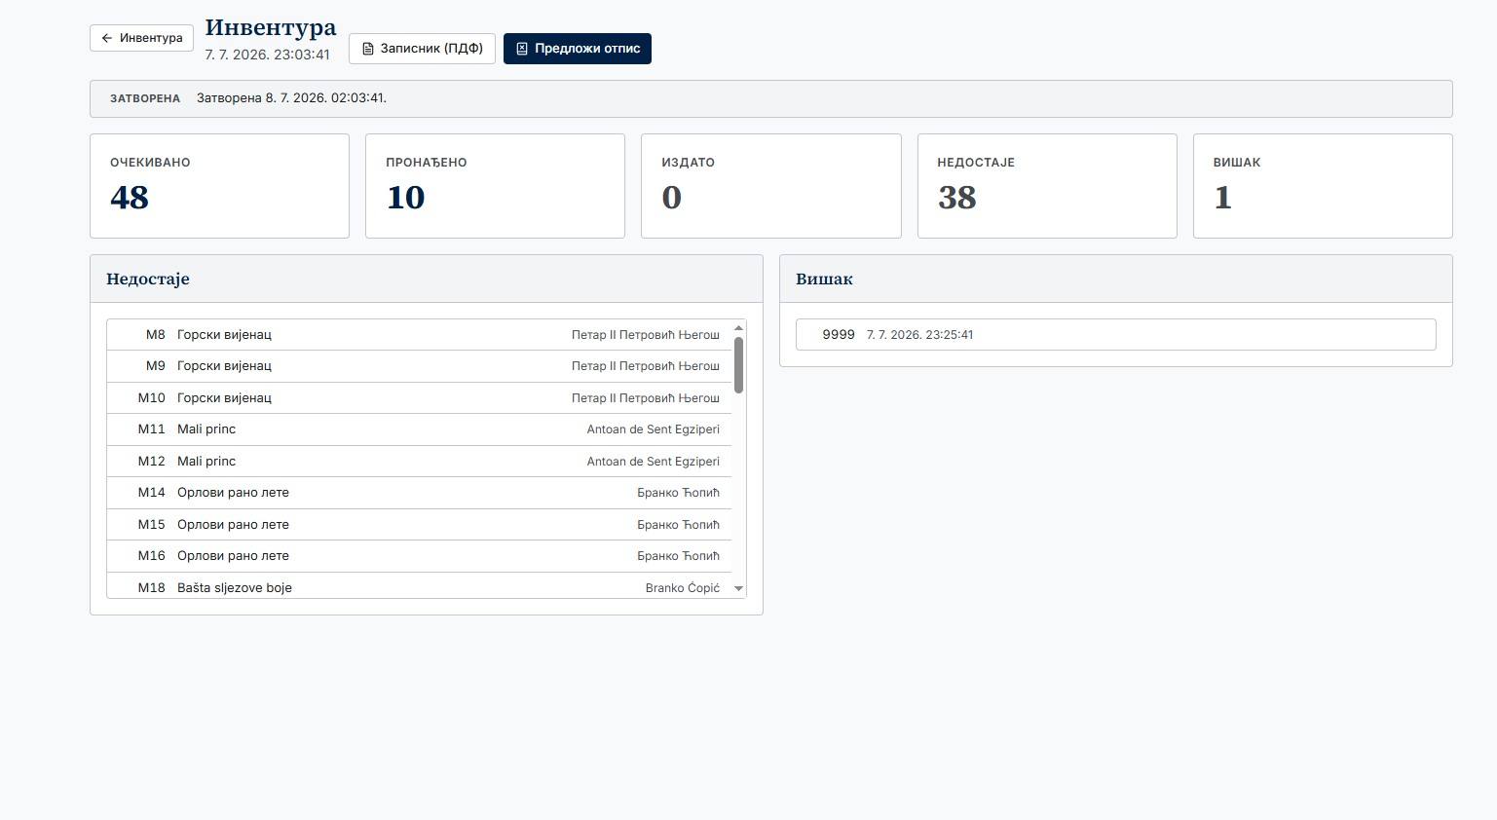
Task: Click the Пронађено 10 stat card
Action: (495, 186)
